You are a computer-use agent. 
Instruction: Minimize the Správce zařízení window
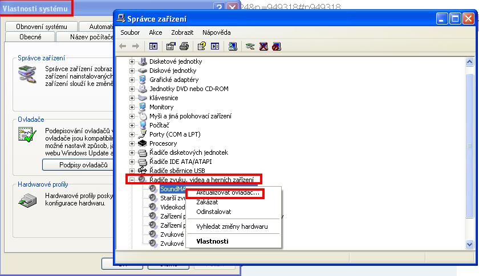[x=441, y=19]
